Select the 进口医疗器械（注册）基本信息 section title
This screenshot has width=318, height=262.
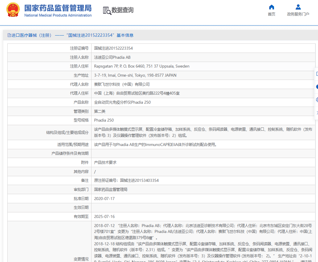click(72, 35)
